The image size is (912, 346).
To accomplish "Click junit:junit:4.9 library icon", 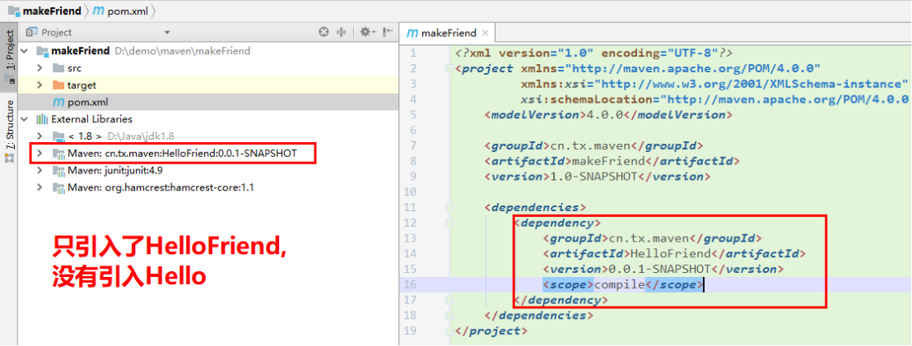I will coord(58,171).
